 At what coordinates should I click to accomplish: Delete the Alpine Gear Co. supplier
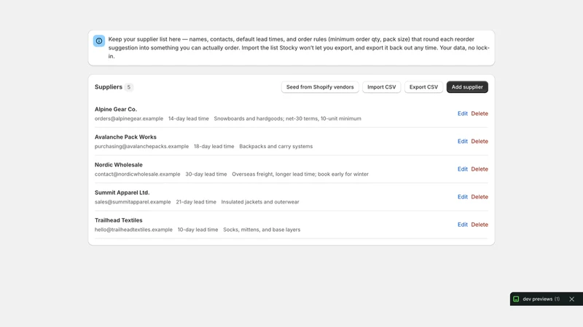(480, 113)
